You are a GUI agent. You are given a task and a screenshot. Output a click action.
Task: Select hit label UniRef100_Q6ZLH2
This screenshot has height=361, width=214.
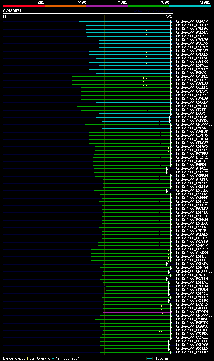(192, 88)
